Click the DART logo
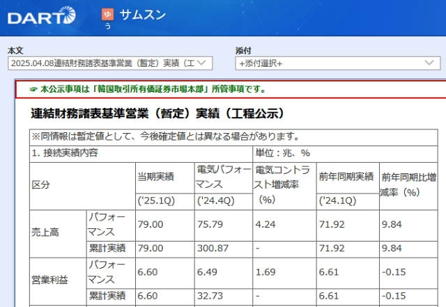The width and height of the screenshot is (446, 307). [38, 15]
